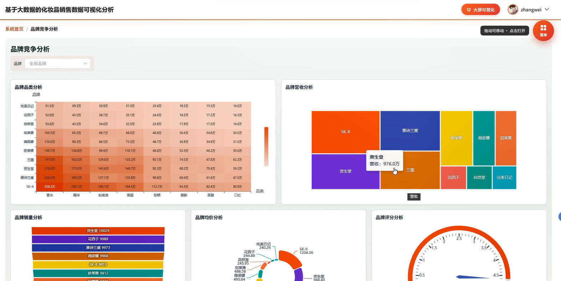Select the yellow 欧莱雅 treemap block
The image size is (561, 281).
point(457,138)
